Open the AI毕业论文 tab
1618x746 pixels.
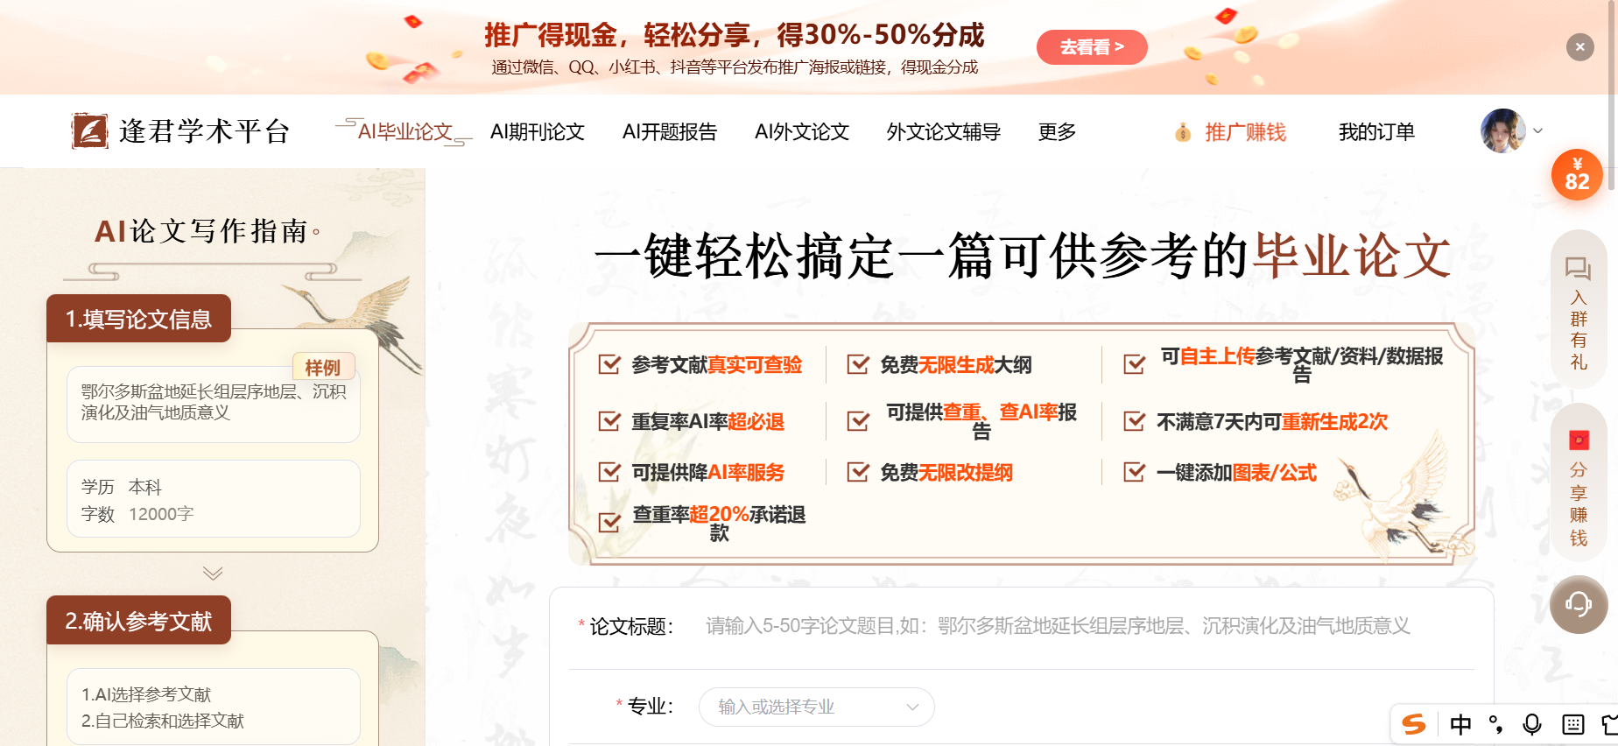[x=404, y=132]
